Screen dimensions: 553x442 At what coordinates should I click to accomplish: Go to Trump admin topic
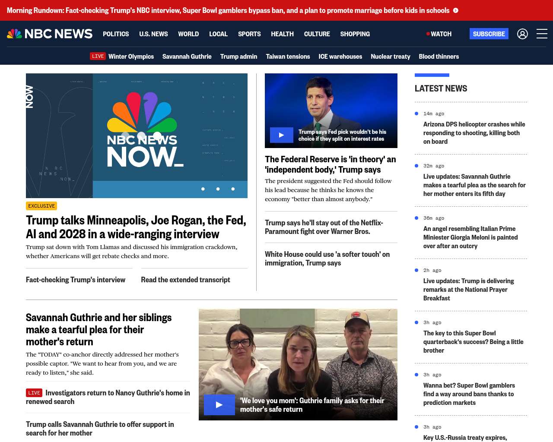[x=238, y=57]
